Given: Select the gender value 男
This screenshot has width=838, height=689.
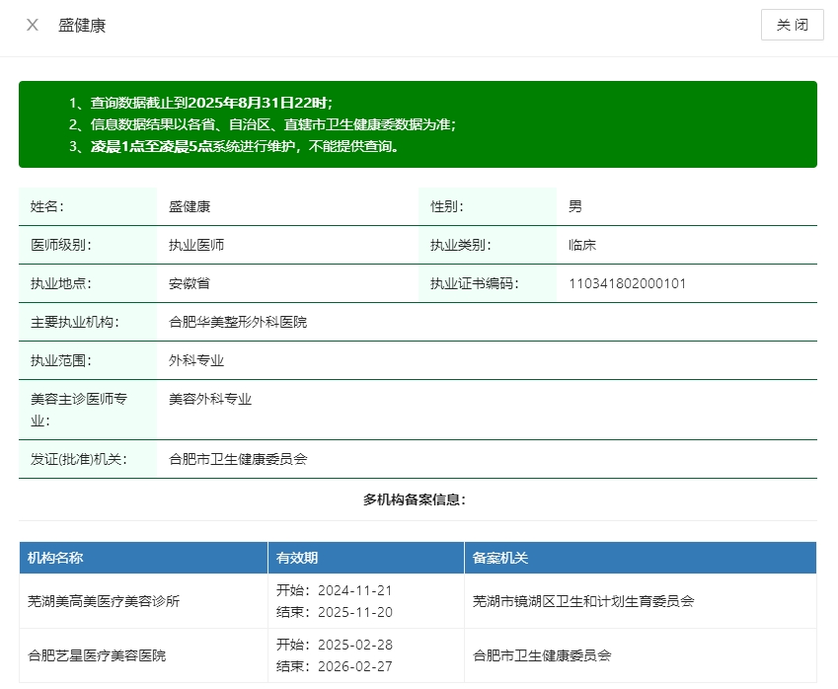Looking at the screenshot, I should point(575,206).
